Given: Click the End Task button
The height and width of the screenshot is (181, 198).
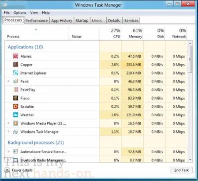Looking at the screenshot, I should pos(182,170).
